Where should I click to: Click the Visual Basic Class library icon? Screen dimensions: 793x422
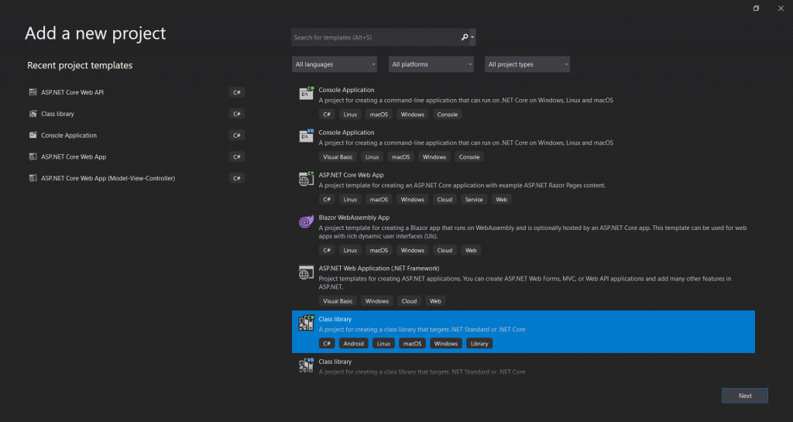tap(307, 365)
